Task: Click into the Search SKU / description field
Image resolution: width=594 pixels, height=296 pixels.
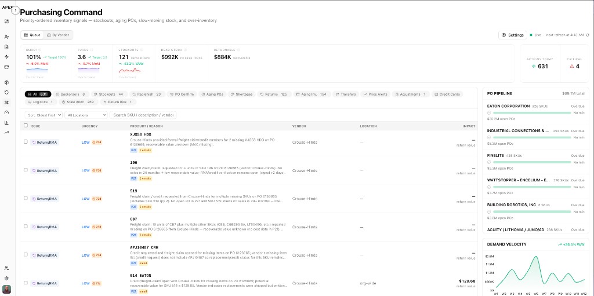Action: (x=143, y=115)
